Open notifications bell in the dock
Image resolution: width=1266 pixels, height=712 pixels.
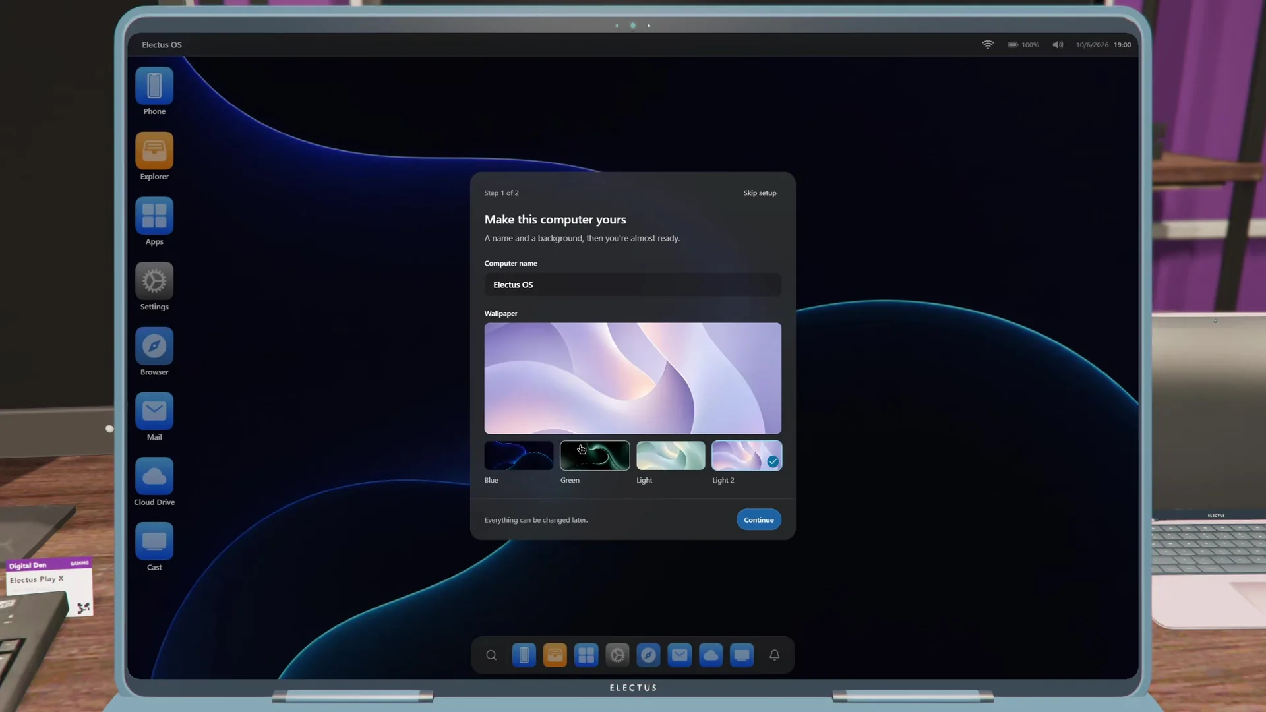pos(775,655)
